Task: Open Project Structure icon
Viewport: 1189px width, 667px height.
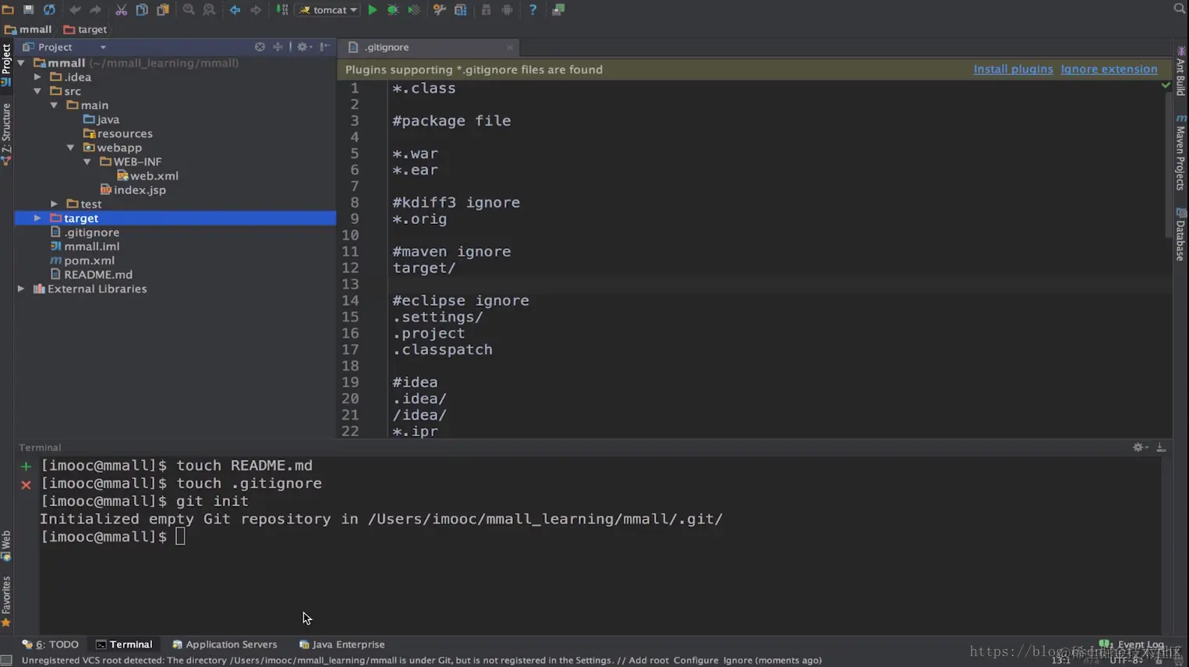Action: pyautogui.click(x=461, y=9)
